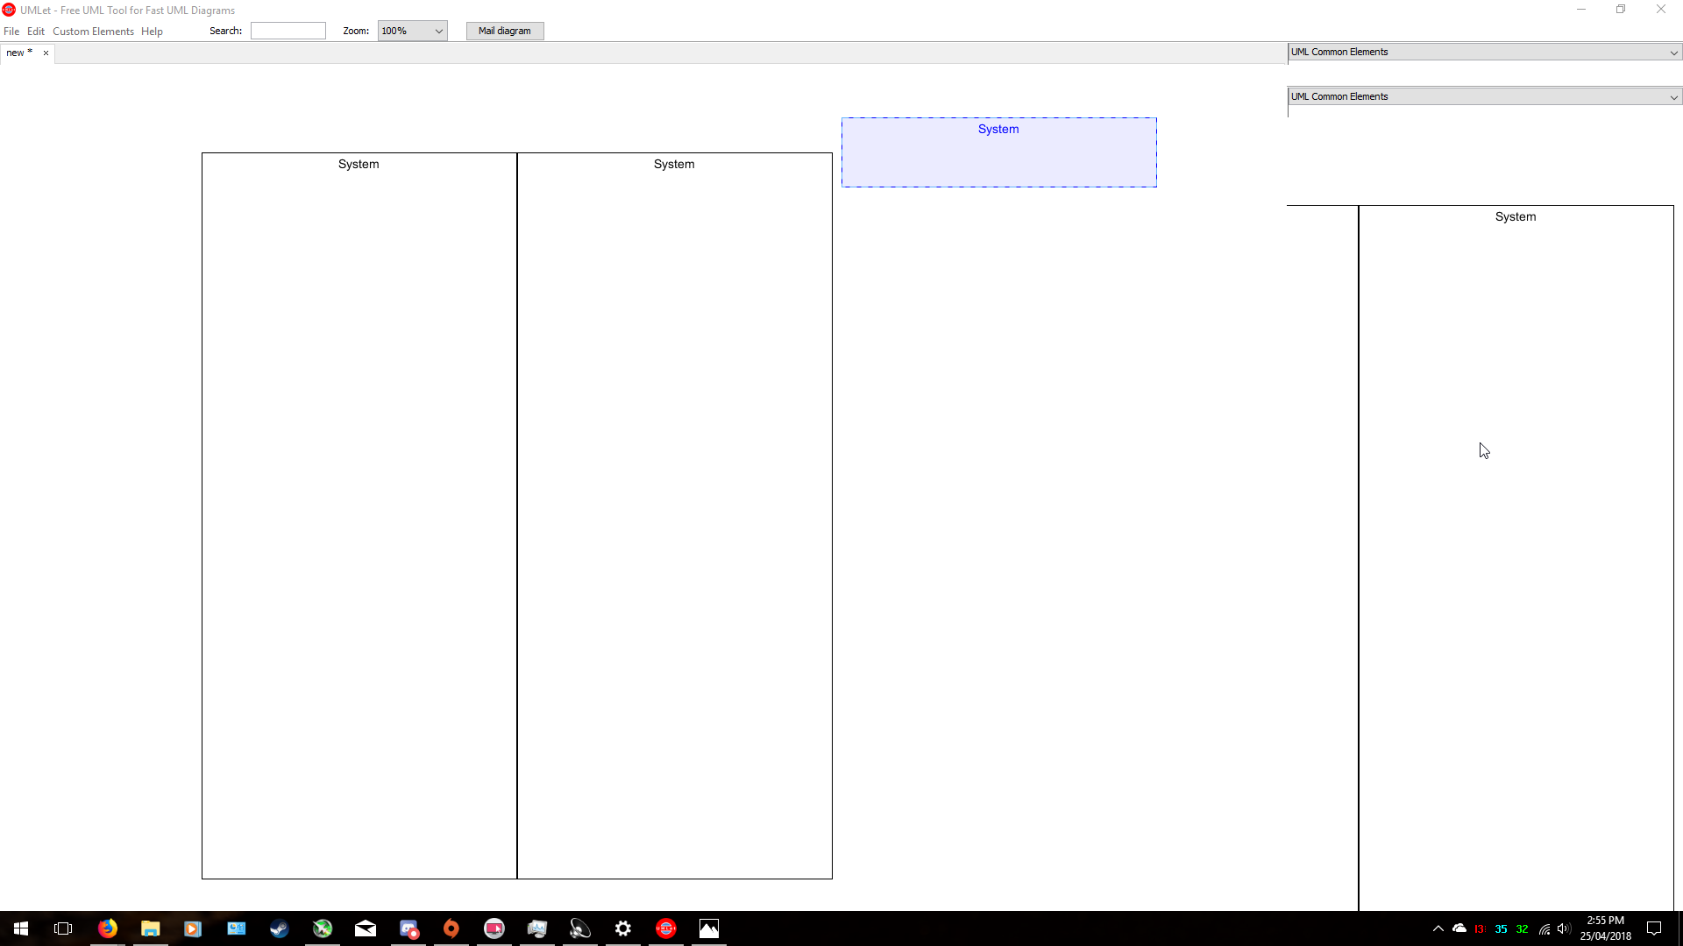This screenshot has height=946, width=1683.
Task: Open the Mail app in the taskbar
Action: pos(366,928)
